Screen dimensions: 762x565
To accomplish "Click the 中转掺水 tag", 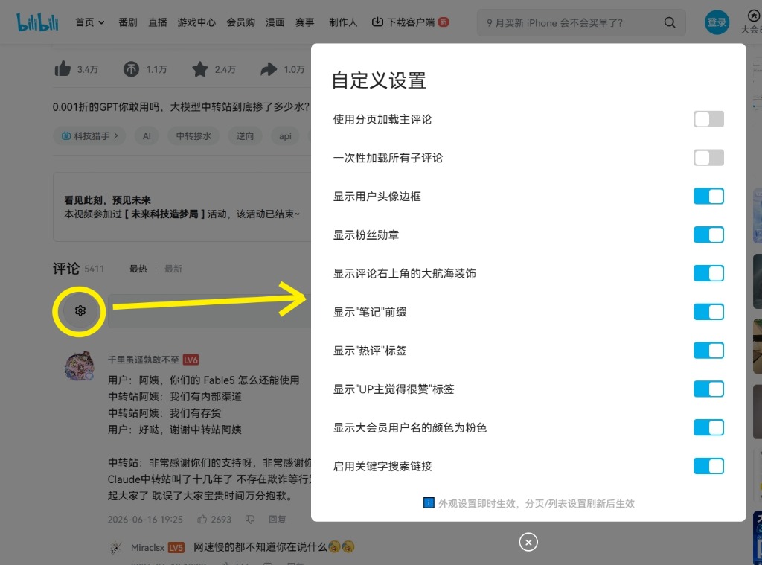I will tap(193, 136).
